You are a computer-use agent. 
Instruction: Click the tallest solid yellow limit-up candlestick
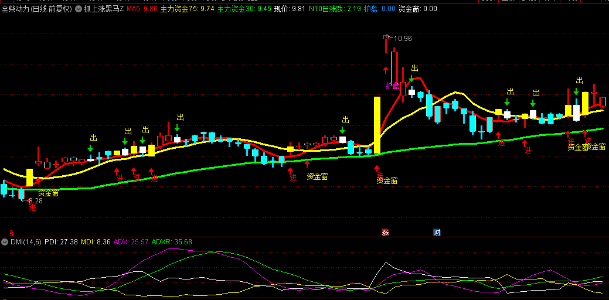click(x=377, y=125)
